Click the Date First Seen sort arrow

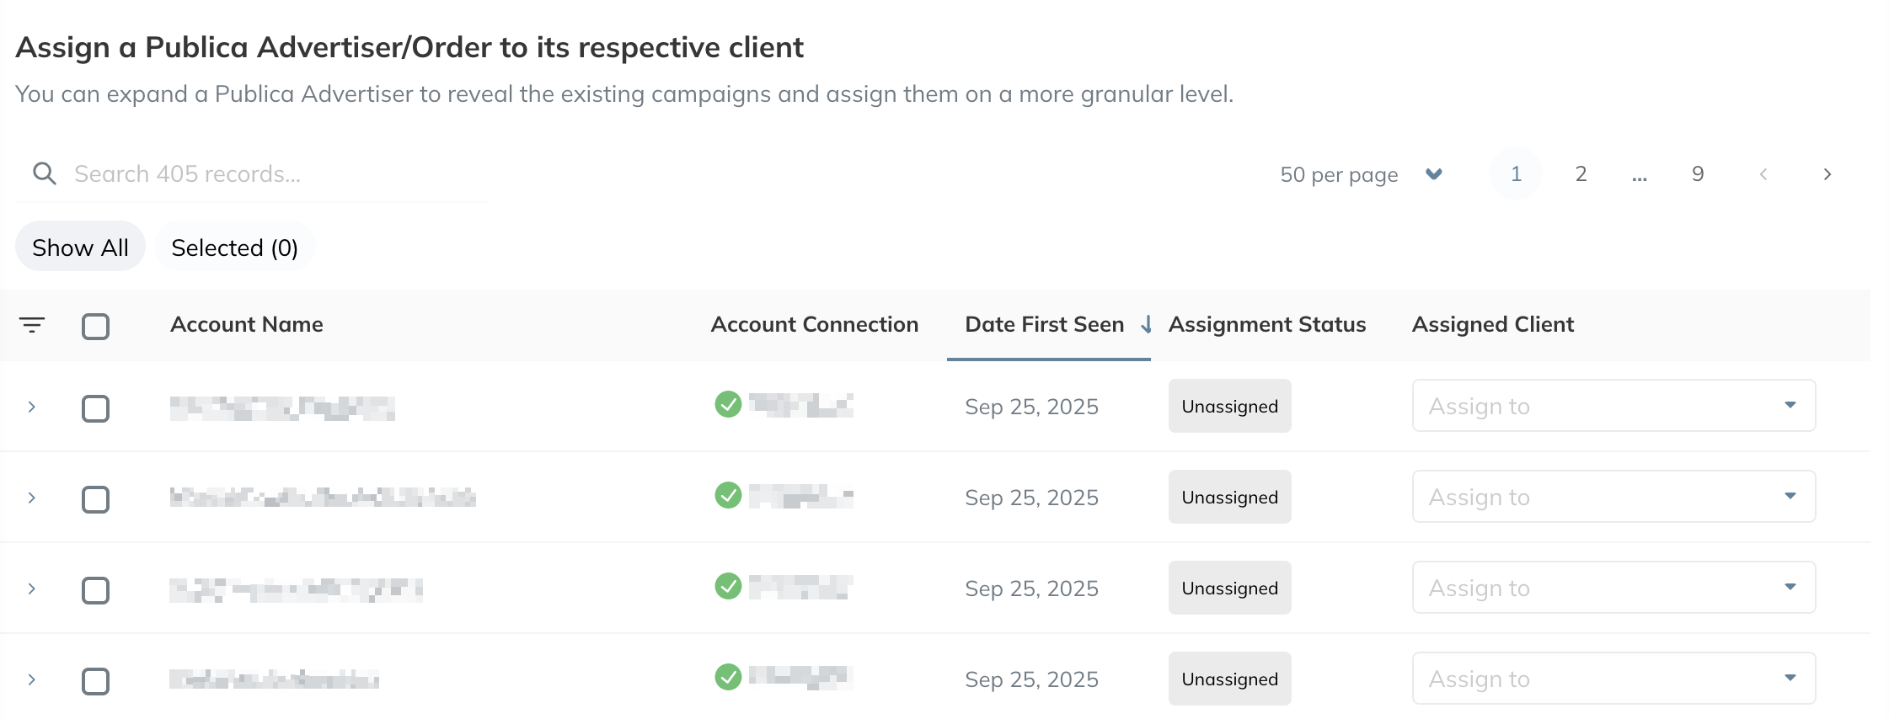coord(1146,324)
